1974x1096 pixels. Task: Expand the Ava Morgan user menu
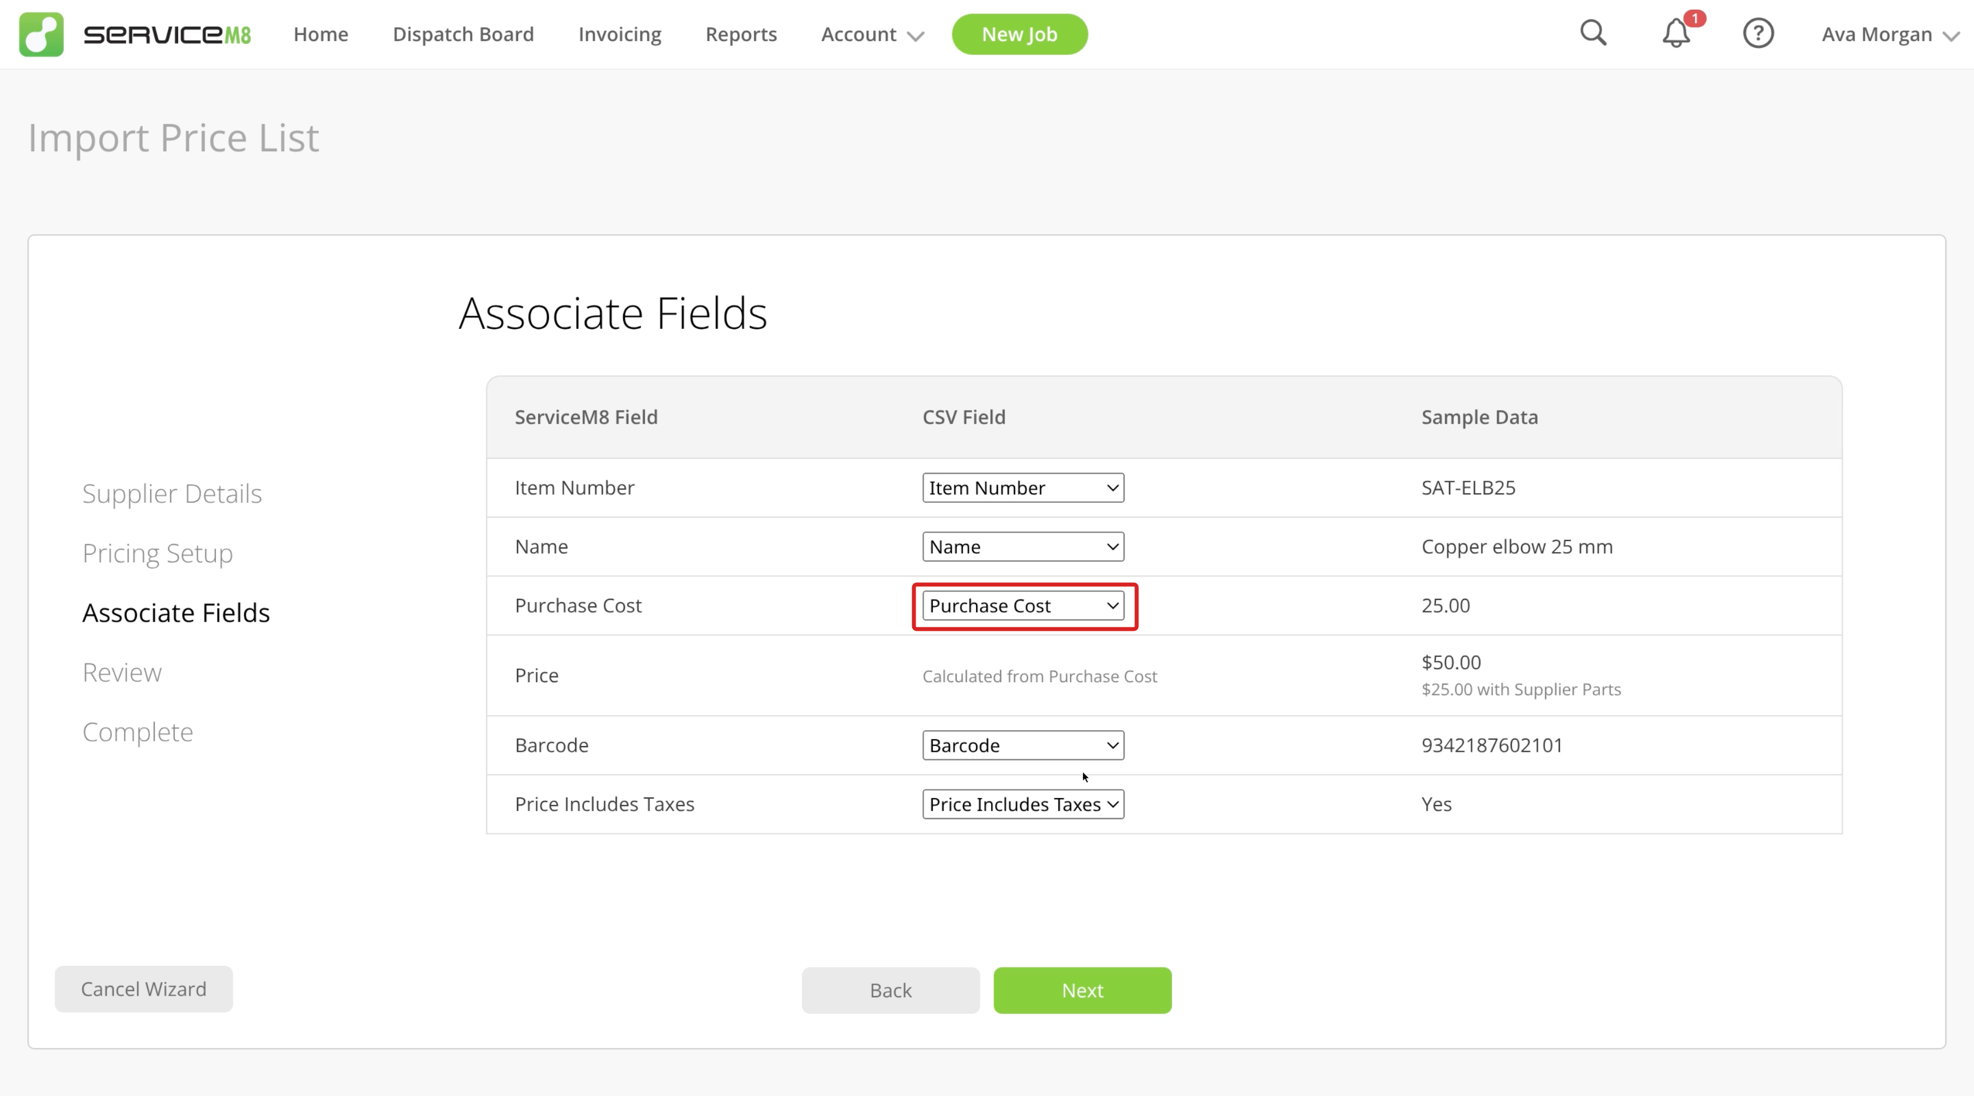pyautogui.click(x=1889, y=34)
